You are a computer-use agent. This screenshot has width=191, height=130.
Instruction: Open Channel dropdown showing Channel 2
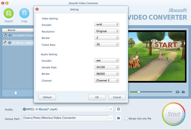click(107, 80)
